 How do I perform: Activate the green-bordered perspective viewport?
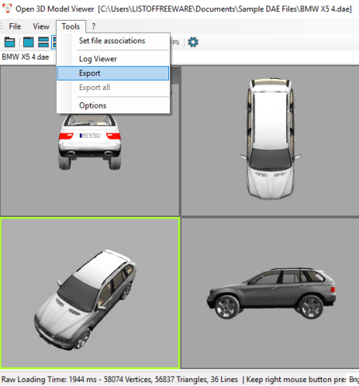tap(90, 293)
